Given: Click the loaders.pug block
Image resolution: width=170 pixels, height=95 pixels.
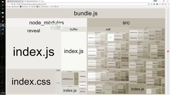Looking at the screenshot, I should (x=133, y=55).
